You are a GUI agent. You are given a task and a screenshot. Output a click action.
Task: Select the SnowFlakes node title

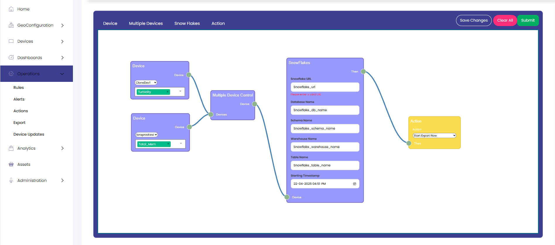(x=299, y=63)
